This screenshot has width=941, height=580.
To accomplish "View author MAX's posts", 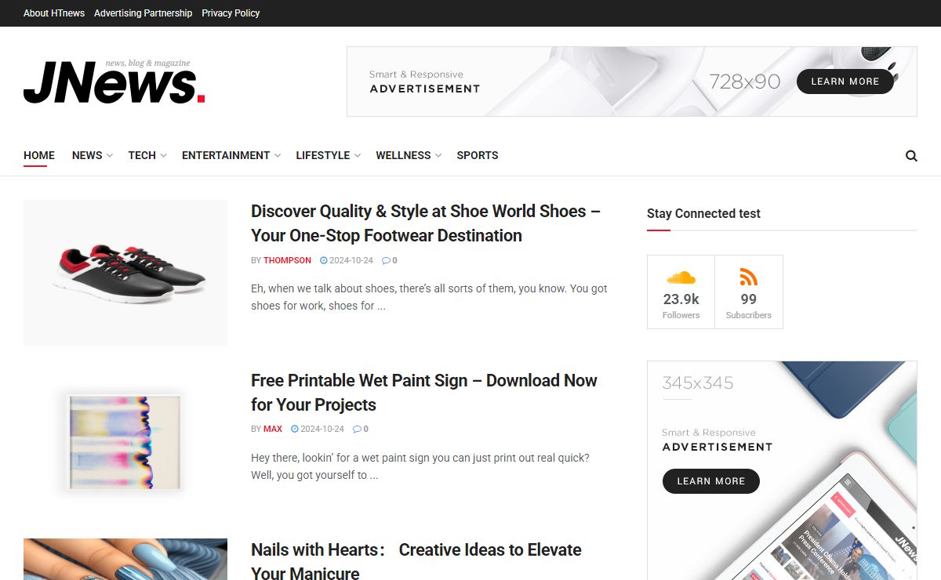I will pos(273,430).
